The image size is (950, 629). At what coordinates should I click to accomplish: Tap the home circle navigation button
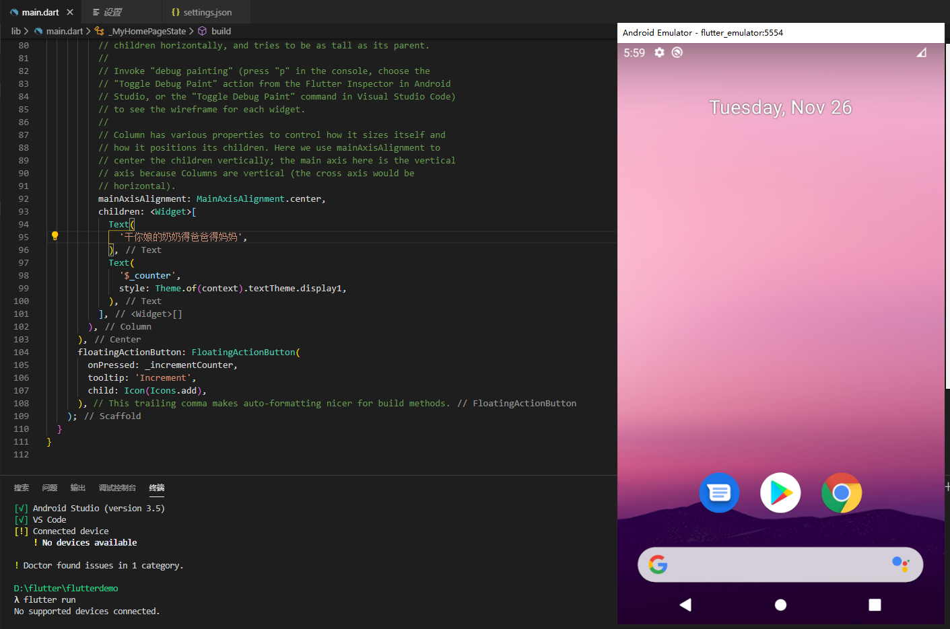point(780,605)
